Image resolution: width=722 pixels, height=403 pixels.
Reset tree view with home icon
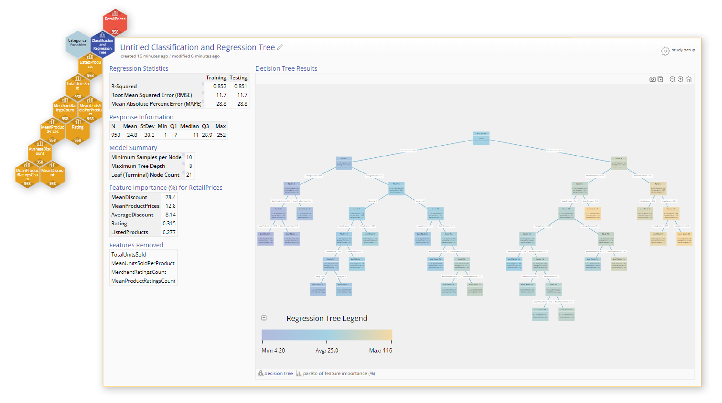[688, 79]
